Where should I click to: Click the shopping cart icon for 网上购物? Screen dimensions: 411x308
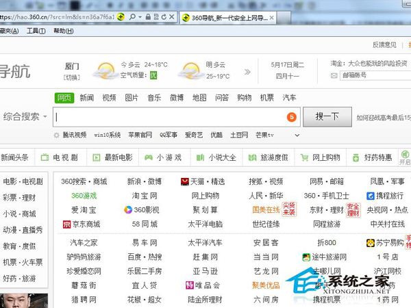(304, 157)
